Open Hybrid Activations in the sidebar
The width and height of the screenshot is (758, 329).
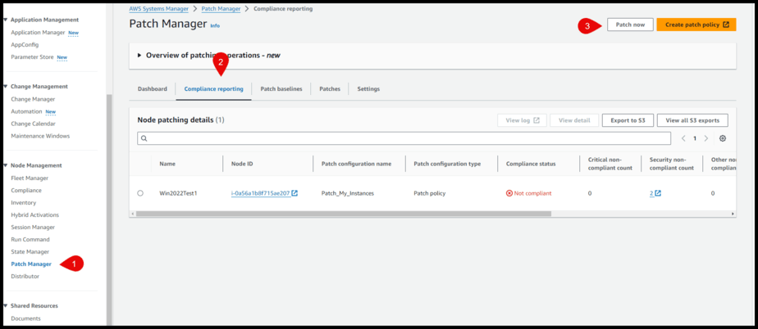tap(34, 214)
